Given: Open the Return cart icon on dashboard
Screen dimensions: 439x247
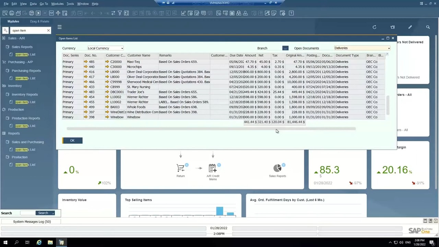Looking at the screenshot, I should 181,168.
